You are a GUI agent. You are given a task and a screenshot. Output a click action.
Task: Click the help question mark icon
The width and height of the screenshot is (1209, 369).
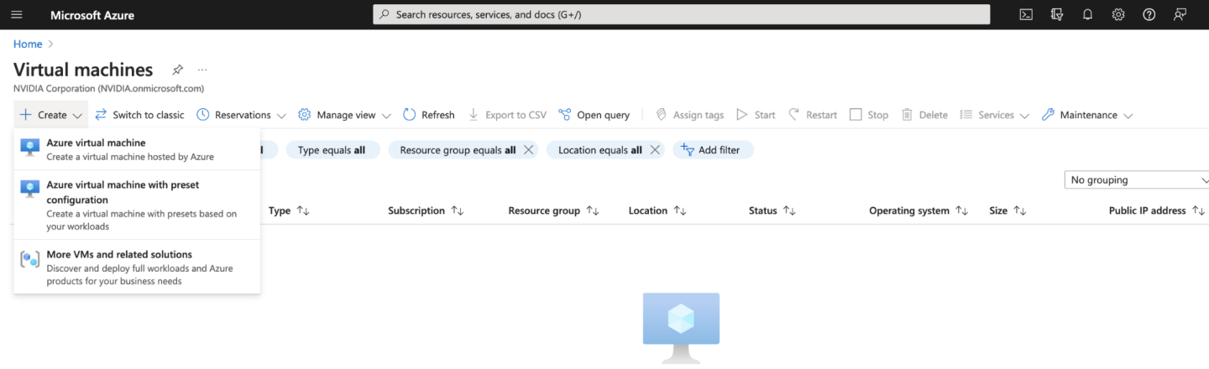pyautogui.click(x=1149, y=15)
